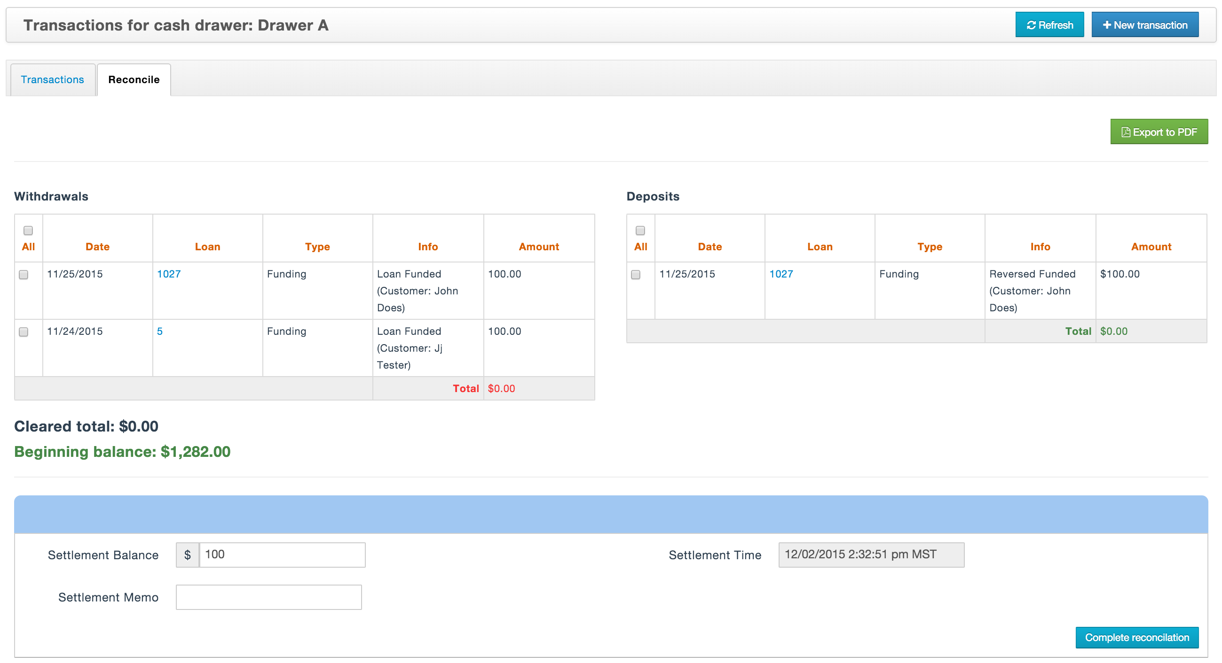Tick the Reversed Funded deposit row checkbox

point(636,275)
